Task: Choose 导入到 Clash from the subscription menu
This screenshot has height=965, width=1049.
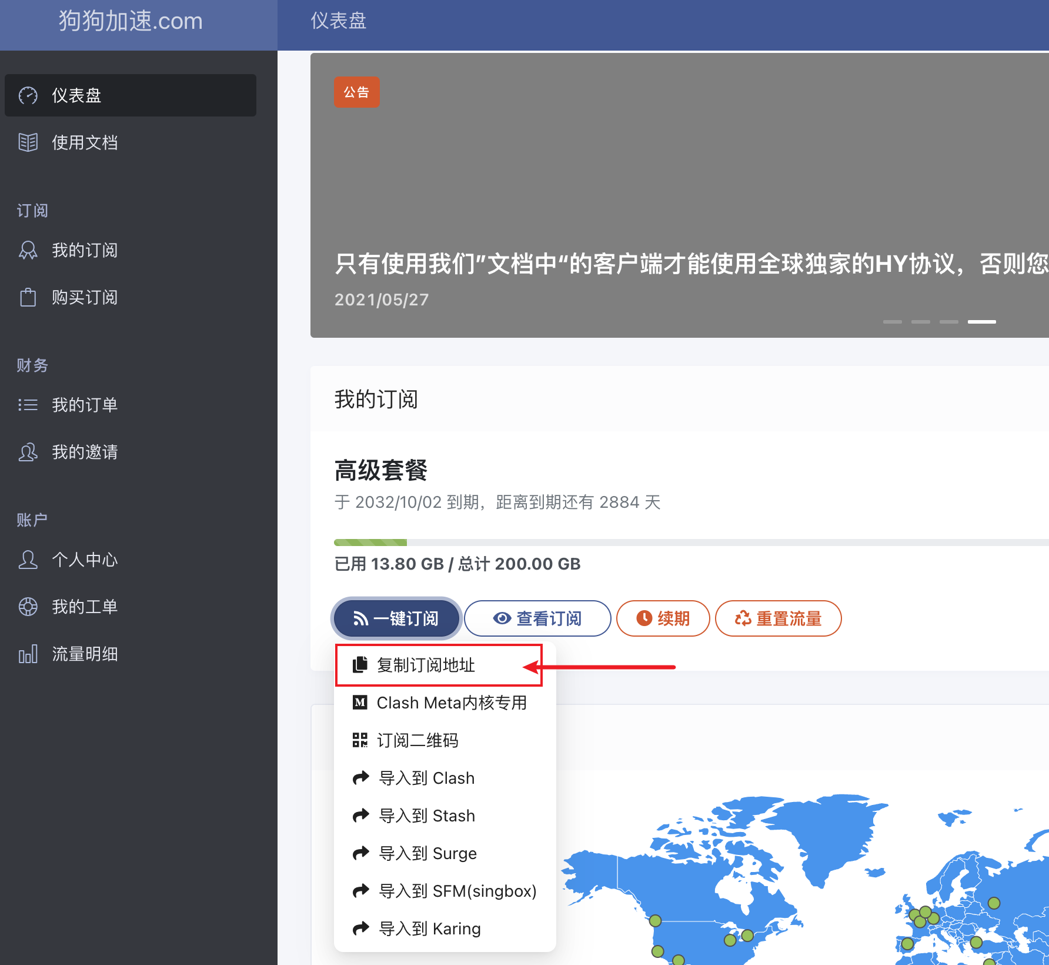Action: (426, 778)
